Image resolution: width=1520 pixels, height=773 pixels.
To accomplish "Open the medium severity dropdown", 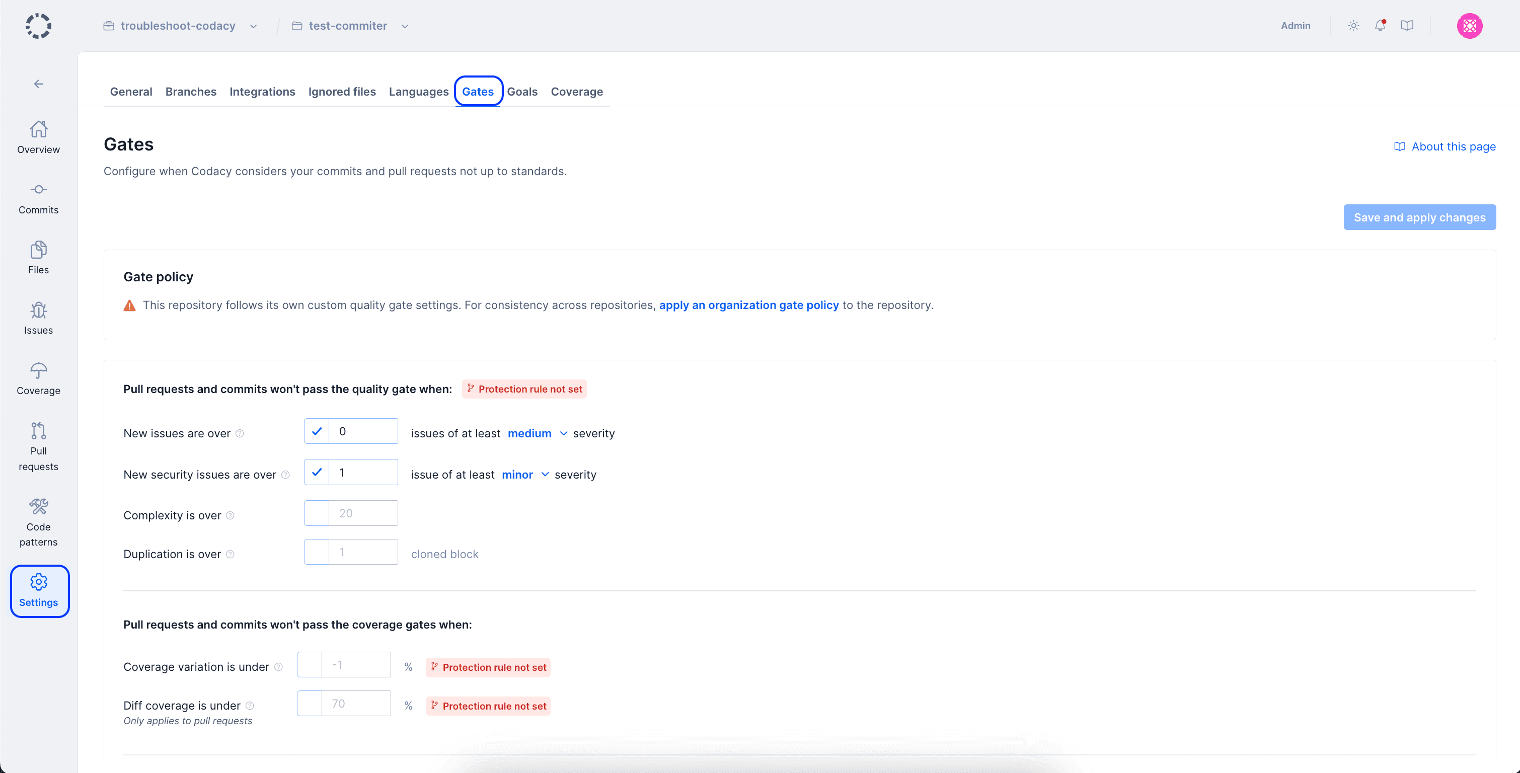I will (537, 434).
